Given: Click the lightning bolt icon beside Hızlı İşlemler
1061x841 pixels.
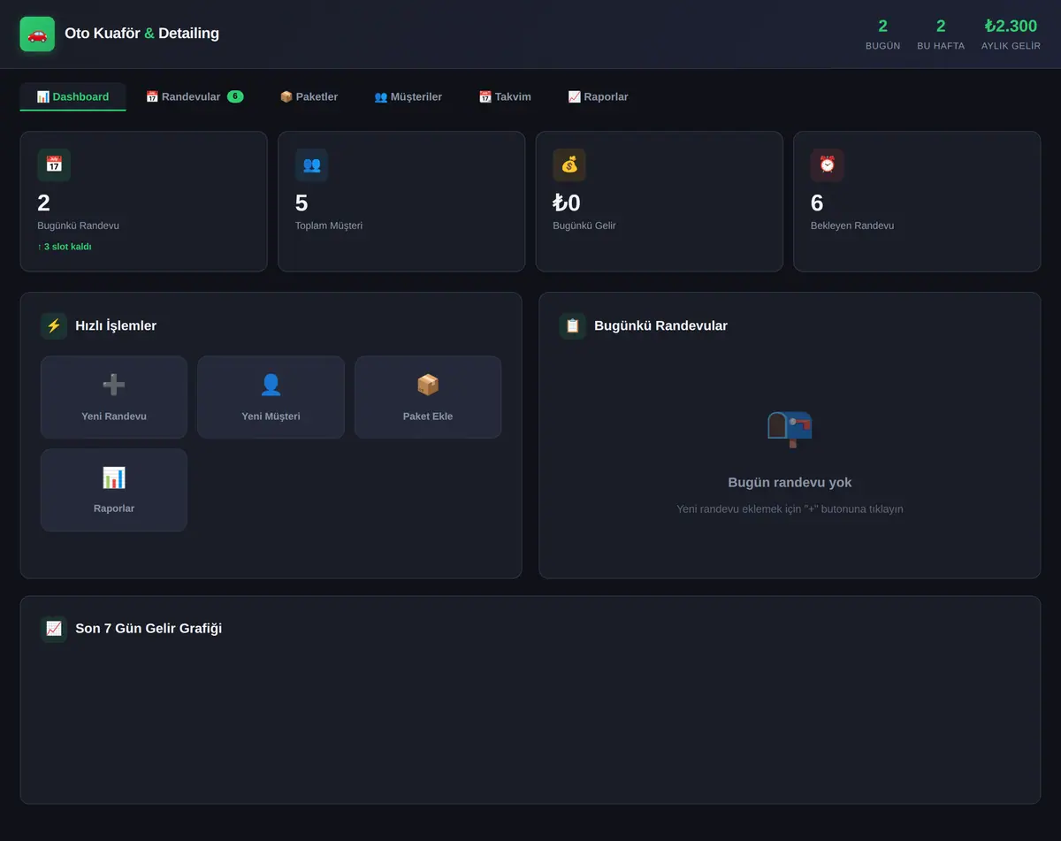Looking at the screenshot, I should [54, 325].
